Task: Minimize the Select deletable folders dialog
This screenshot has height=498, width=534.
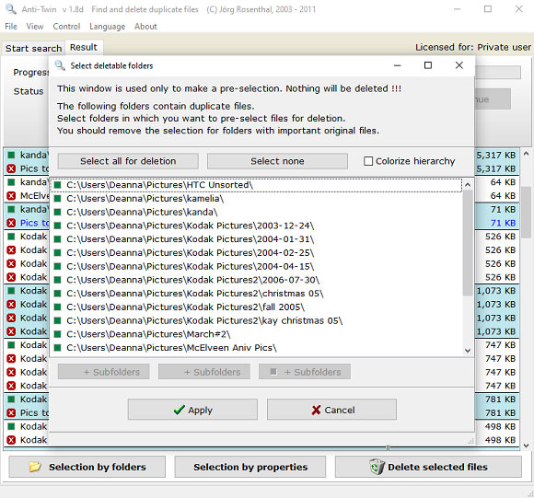Action: [x=398, y=65]
